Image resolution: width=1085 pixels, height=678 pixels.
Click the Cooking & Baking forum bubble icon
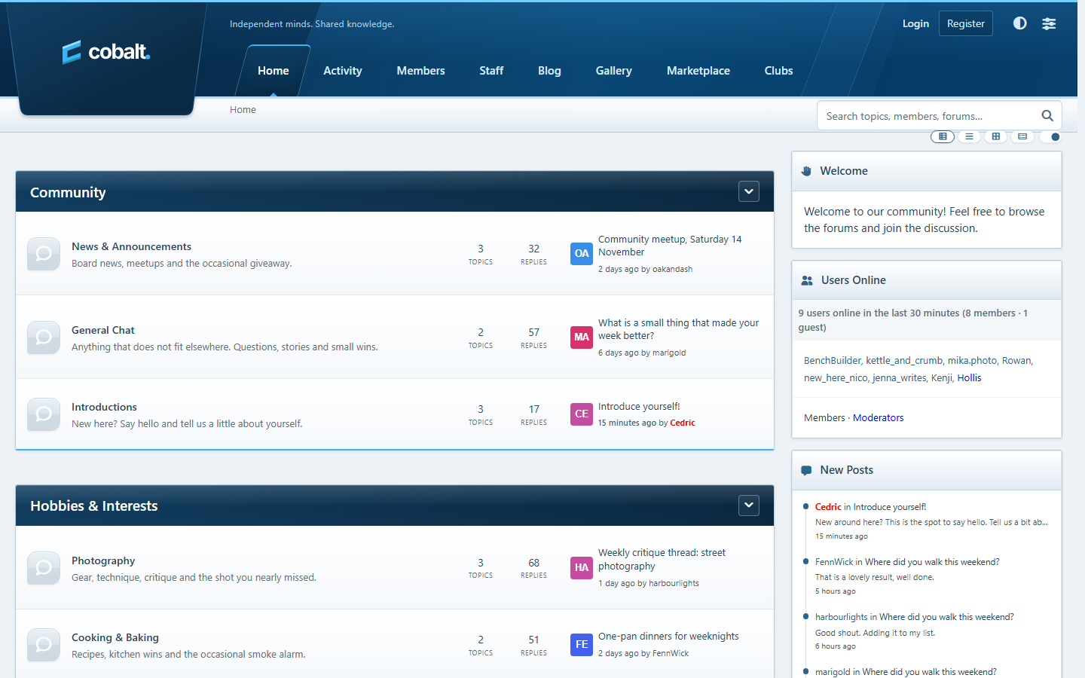pyautogui.click(x=44, y=645)
